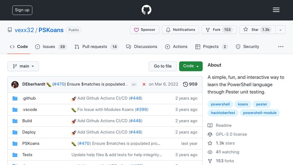293x165 pixels.
Task: Click the PSKoans folder icon in file list
Action: [x=15, y=144]
